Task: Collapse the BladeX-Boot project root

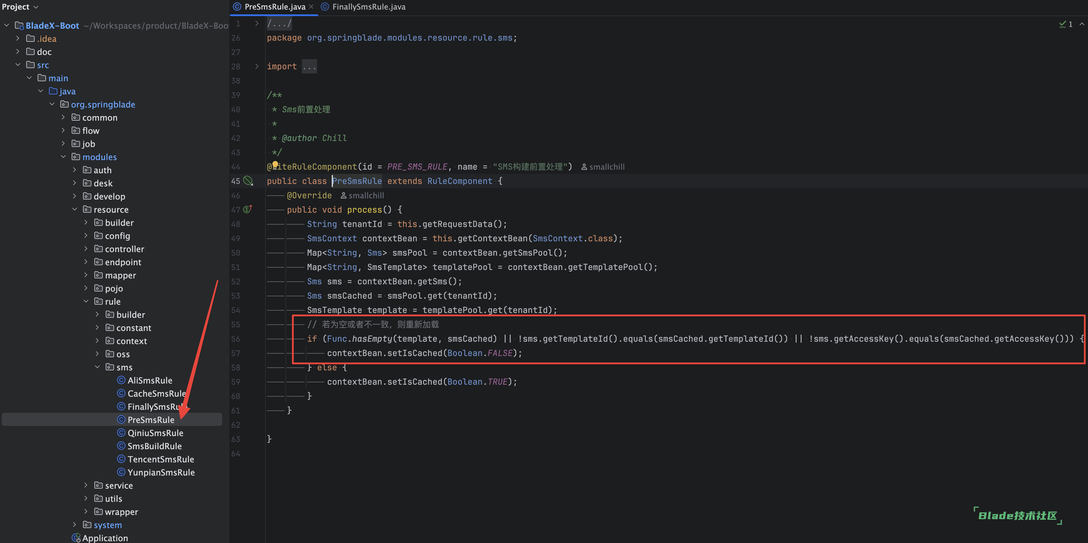Action: click(6, 25)
